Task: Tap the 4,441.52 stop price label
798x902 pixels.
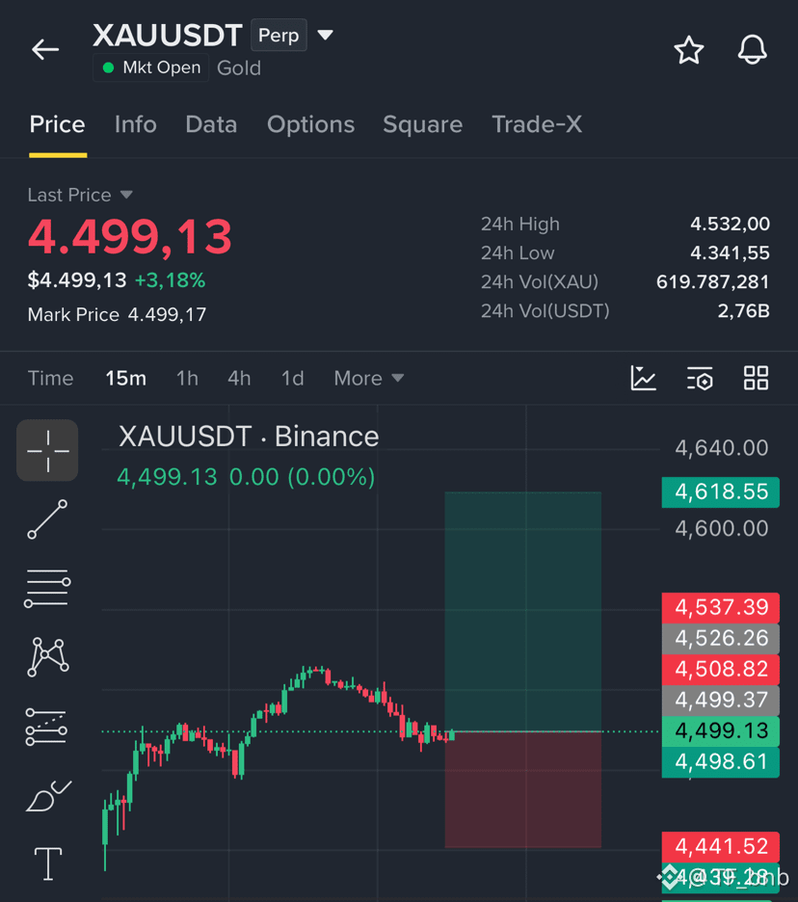Action: (x=720, y=846)
